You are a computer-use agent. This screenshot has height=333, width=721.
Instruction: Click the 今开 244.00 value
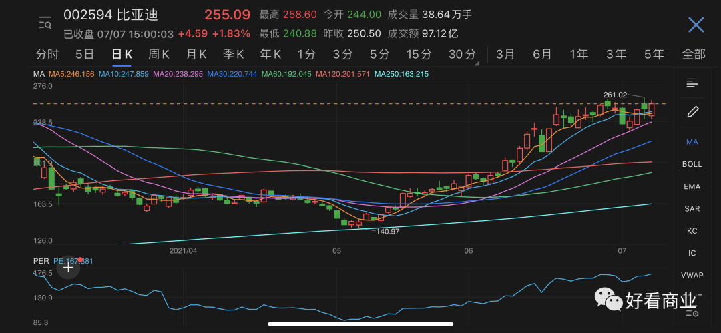[352, 15]
